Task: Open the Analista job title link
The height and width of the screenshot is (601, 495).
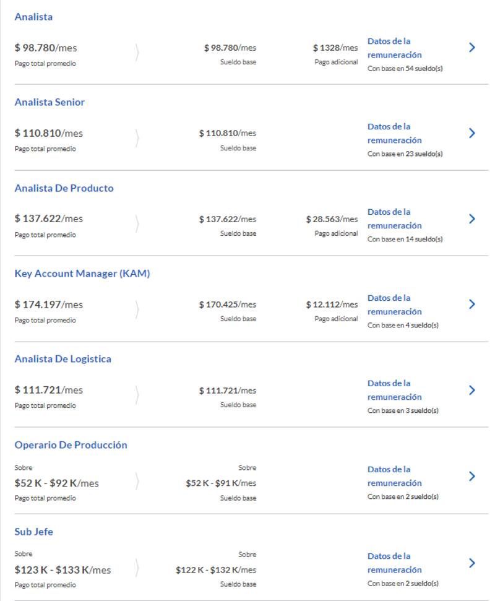Action: [33, 17]
